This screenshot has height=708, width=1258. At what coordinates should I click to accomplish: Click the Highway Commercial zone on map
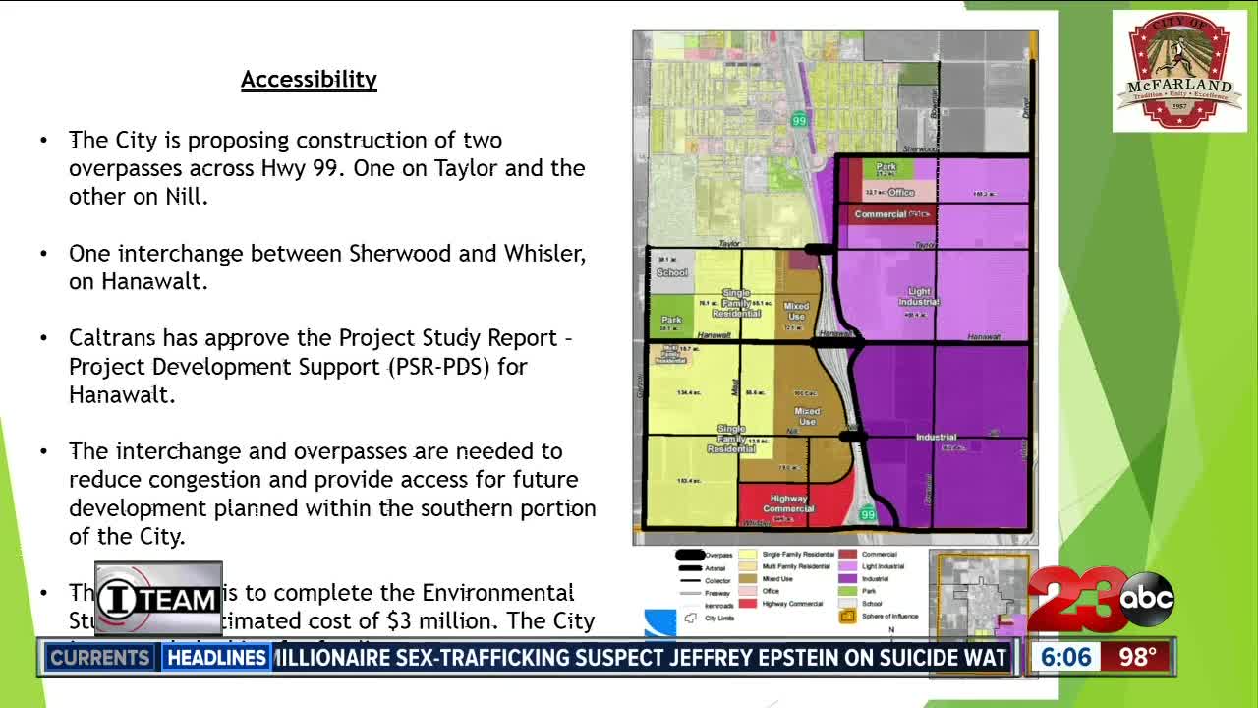[788, 503]
